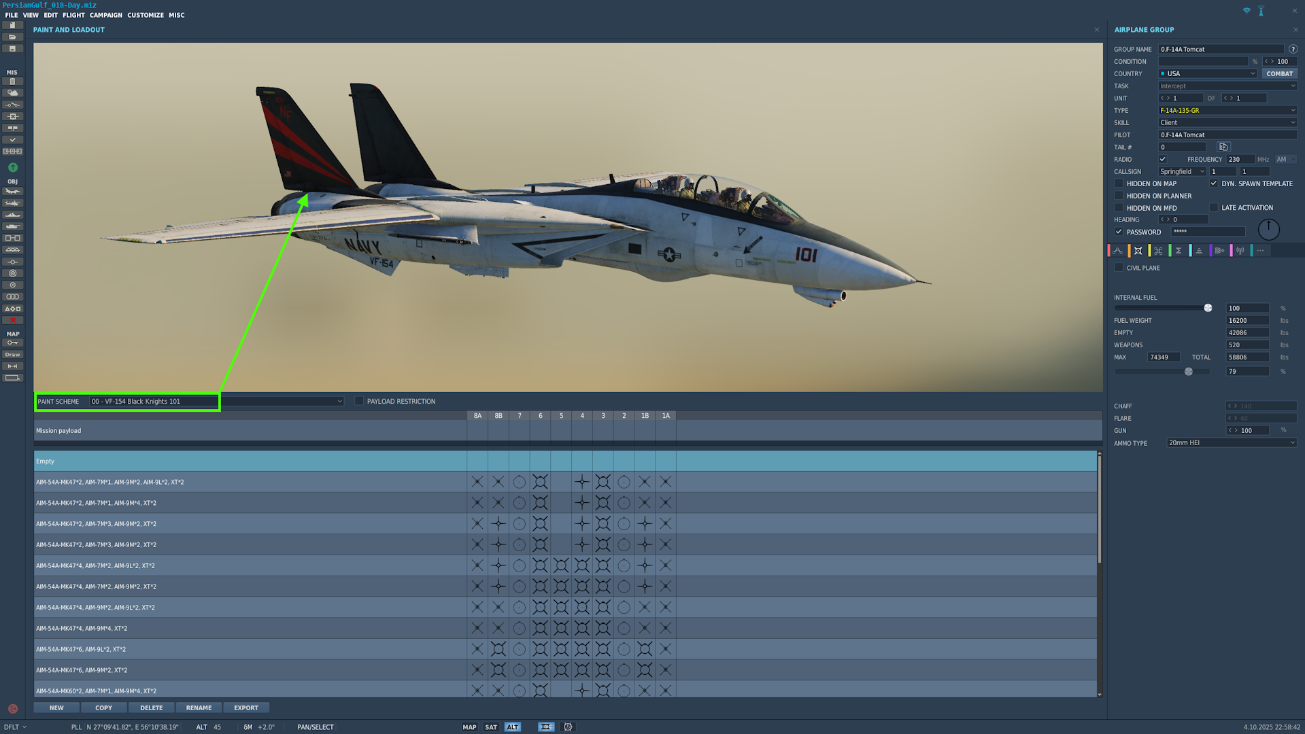The height and width of the screenshot is (734, 1305).
Task: Open the additional properties ellipsis tab
Action: tap(1261, 251)
